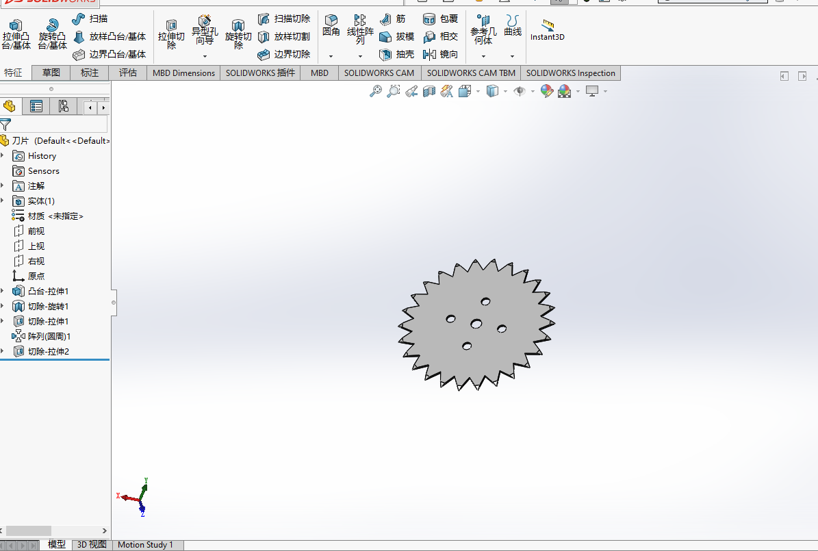This screenshot has height=551, width=818.
Task: Open the SOLIDWORKS Inspection tab
Action: pos(571,73)
